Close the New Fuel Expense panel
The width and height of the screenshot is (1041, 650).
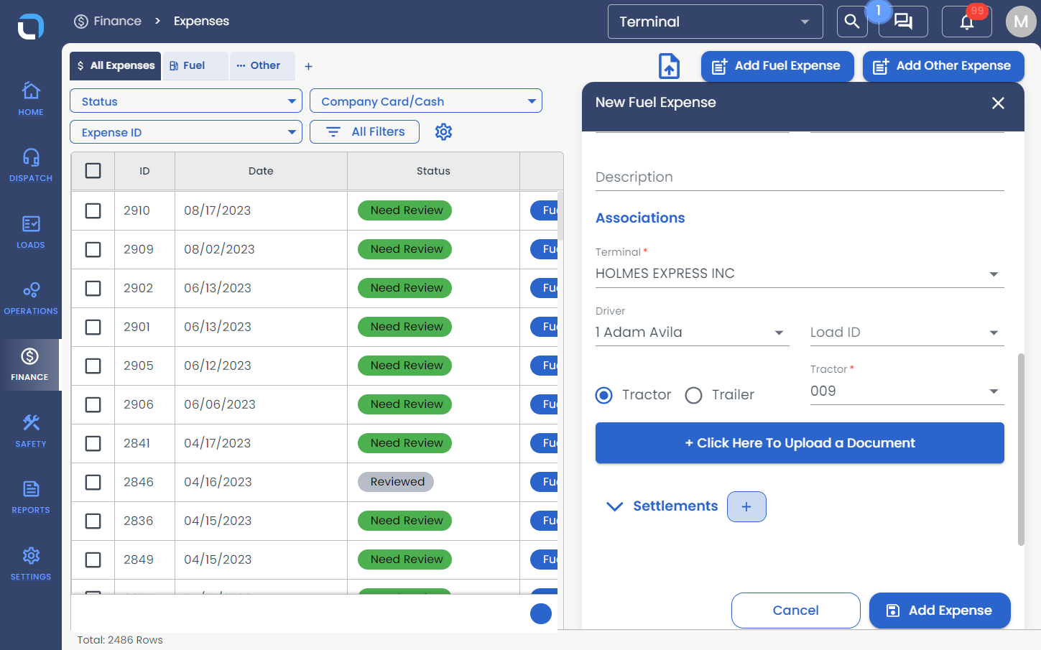coord(998,103)
